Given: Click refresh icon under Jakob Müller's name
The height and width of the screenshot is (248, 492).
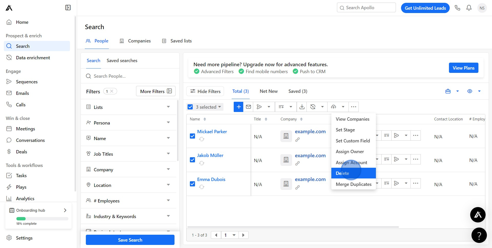Looking at the screenshot, I should pyautogui.click(x=202, y=163).
